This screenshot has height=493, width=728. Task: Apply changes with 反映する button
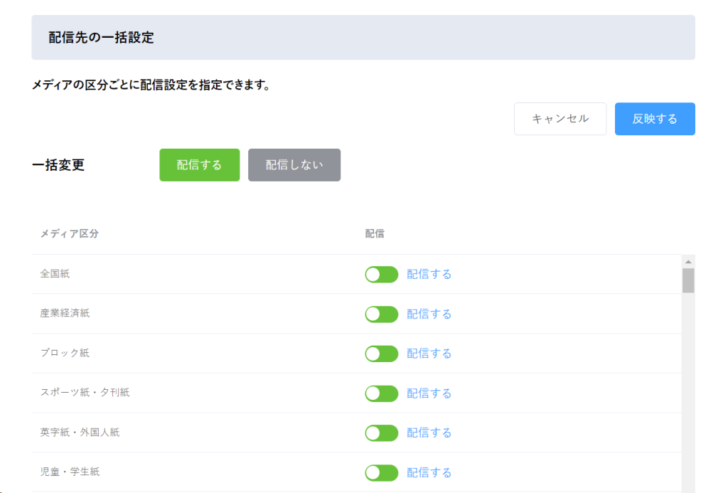pyautogui.click(x=655, y=119)
